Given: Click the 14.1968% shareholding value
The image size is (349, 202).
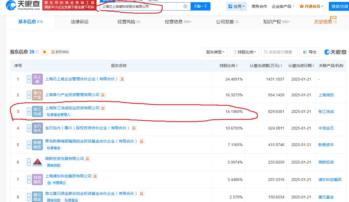Looking at the screenshot, I should (234, 112).
